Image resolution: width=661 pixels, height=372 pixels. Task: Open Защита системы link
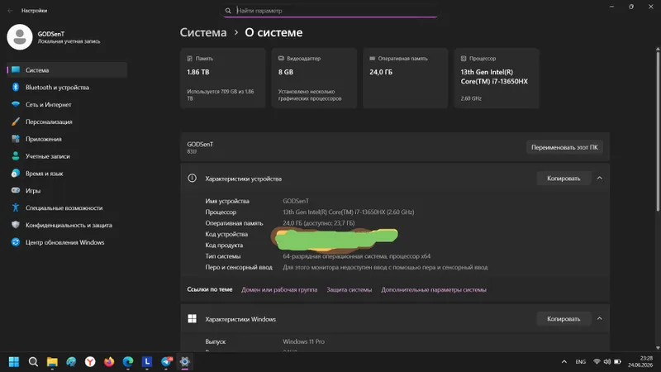point(349,290)
